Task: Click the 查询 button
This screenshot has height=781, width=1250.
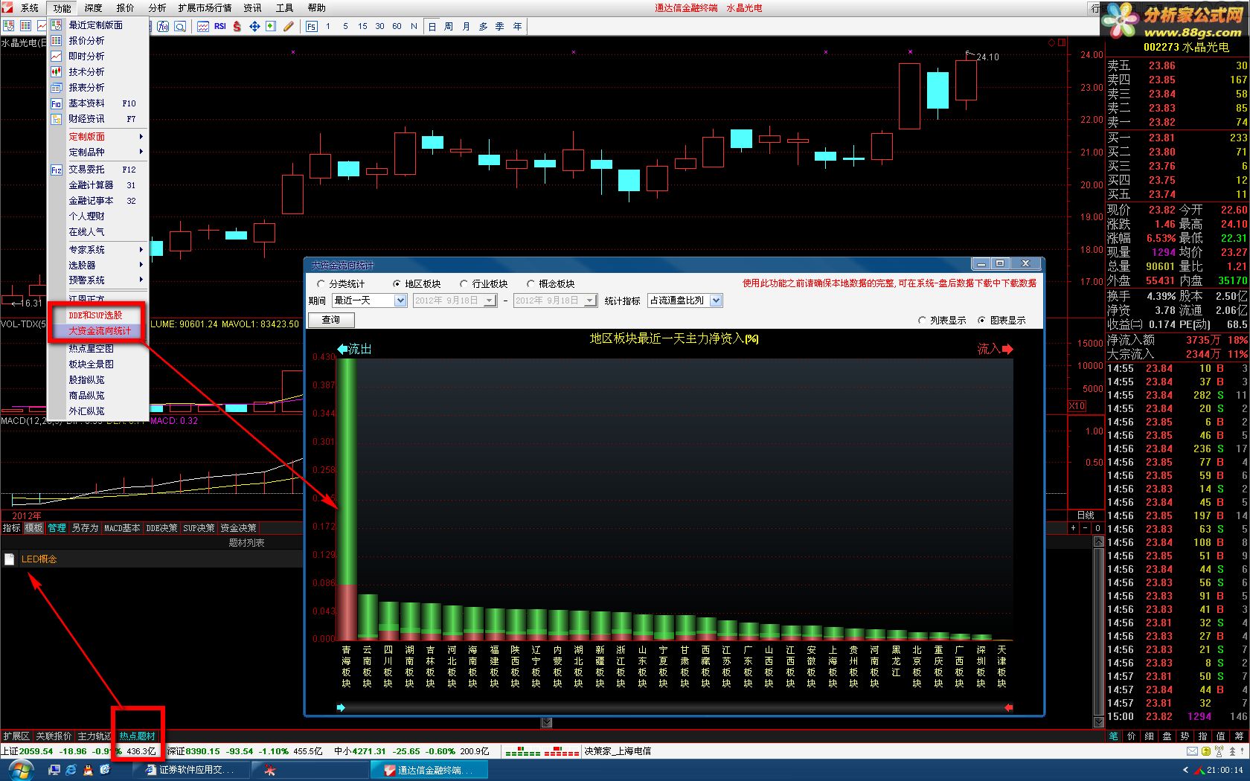Action: [331, 320]
